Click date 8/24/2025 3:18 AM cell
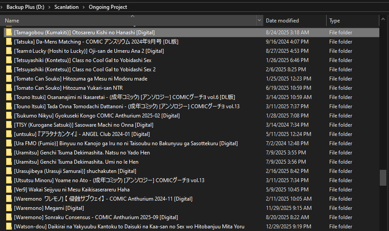The image size is (389, 231). coord(287,32)
